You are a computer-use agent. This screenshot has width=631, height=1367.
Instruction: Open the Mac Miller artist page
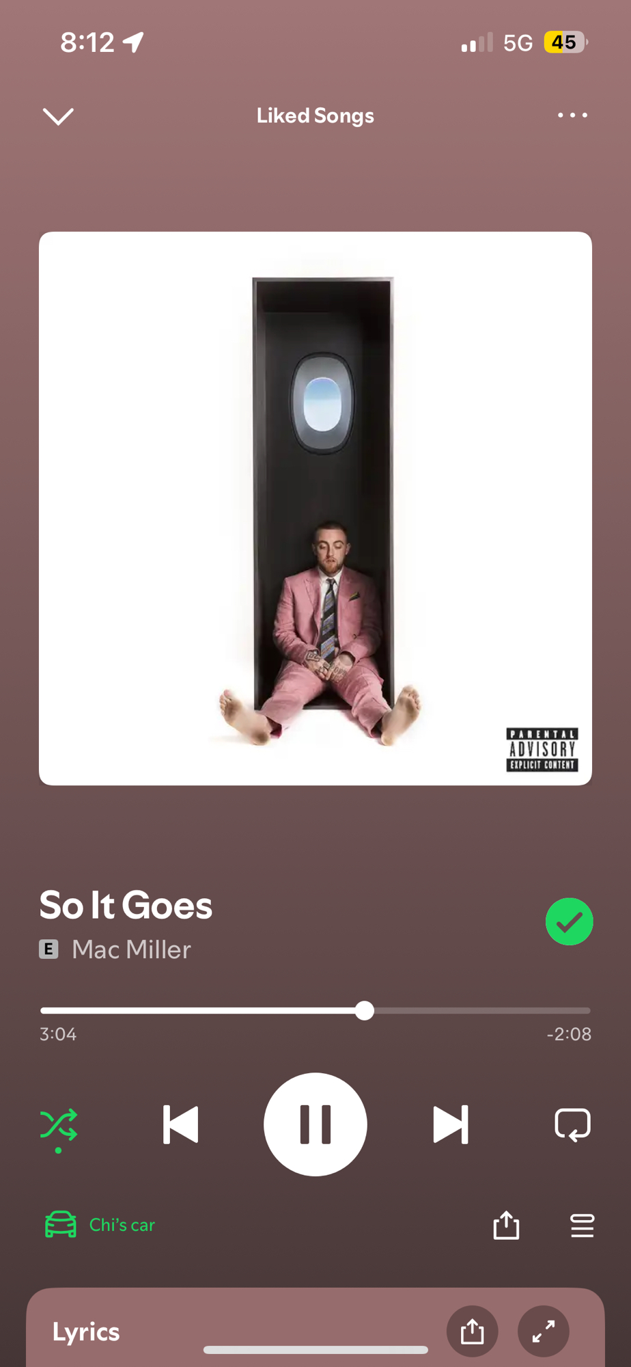tap(131, 949)
